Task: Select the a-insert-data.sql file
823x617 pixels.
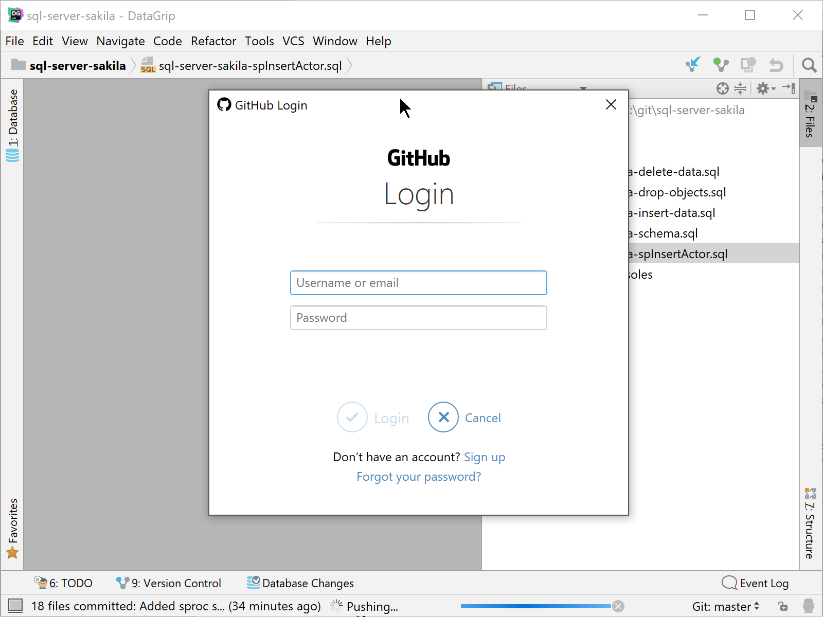Action: [x=671, y=213]
